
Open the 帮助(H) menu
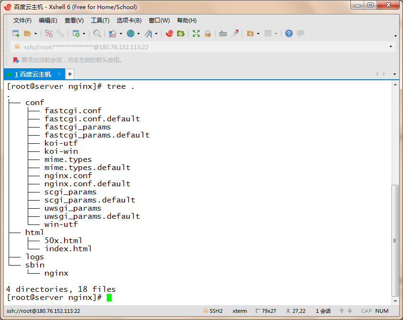click(x=187, y=21)
